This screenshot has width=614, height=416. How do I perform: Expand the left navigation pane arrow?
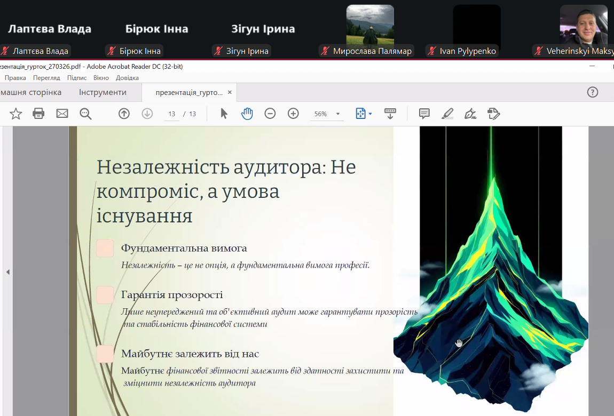tap(8, 272)
